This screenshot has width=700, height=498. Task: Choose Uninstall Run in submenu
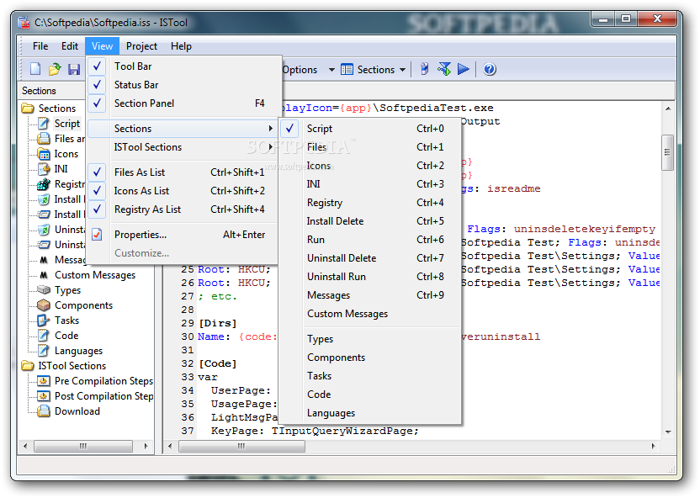[x=370, y=277]
